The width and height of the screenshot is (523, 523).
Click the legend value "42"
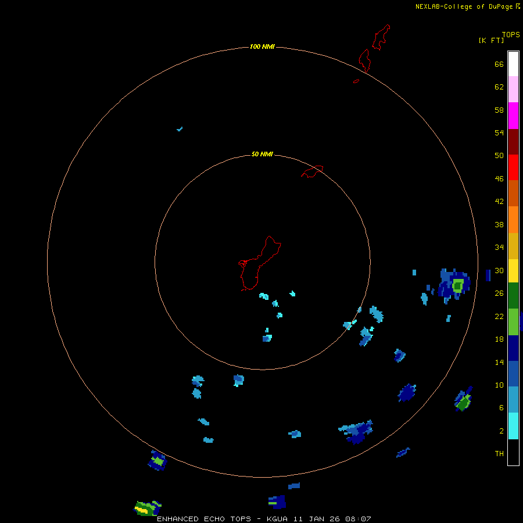(x=499, y=202)
